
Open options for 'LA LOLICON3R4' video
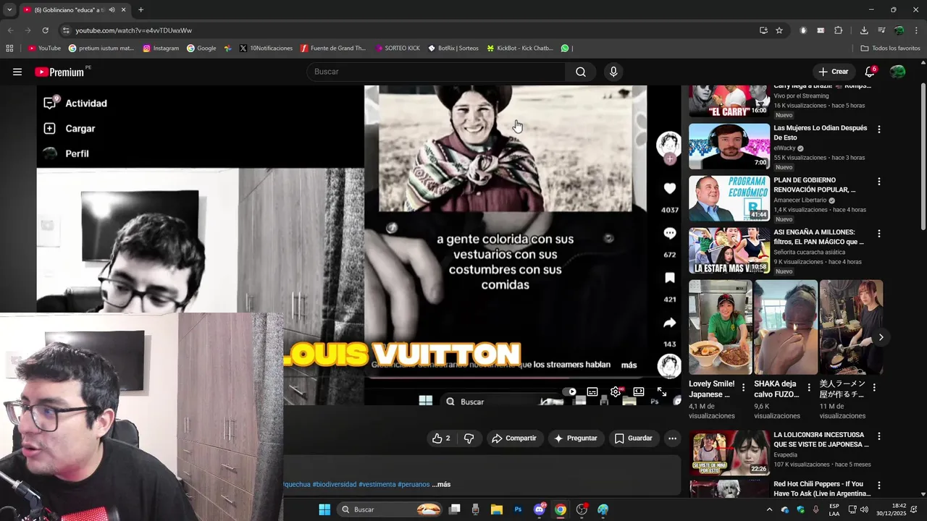[x=879, y=437]
